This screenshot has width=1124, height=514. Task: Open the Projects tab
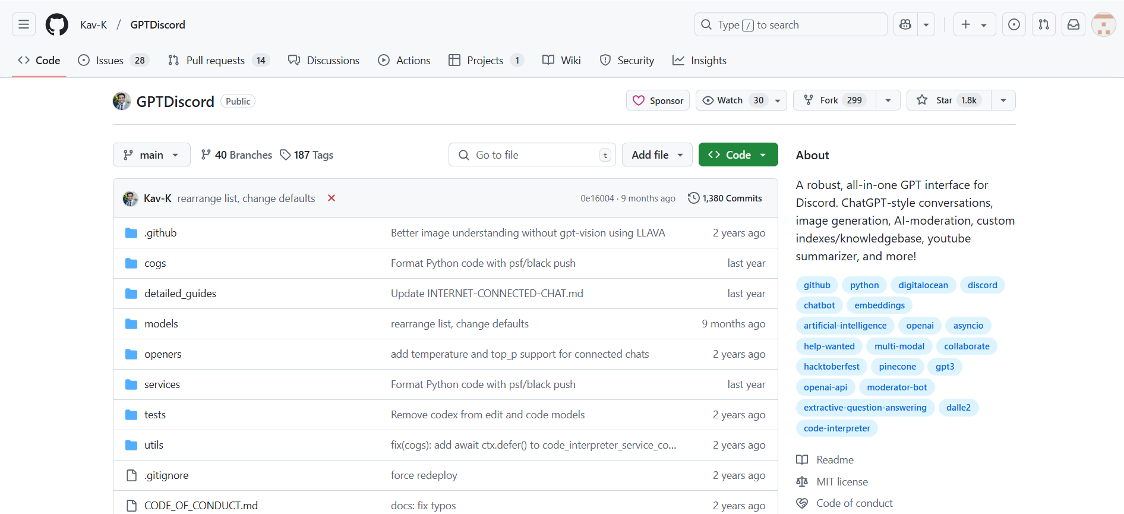[x=486, y=60]
